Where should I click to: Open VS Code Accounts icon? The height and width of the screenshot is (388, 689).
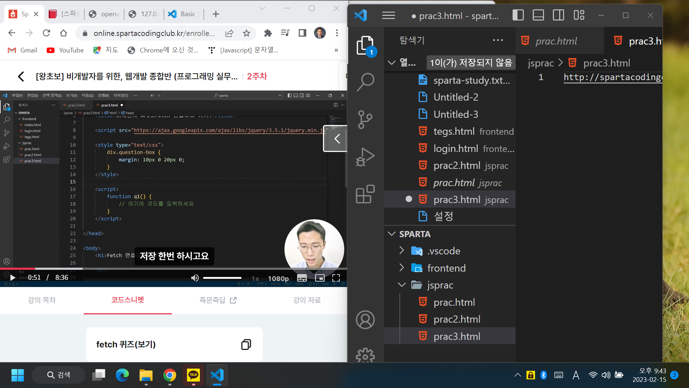365,320
